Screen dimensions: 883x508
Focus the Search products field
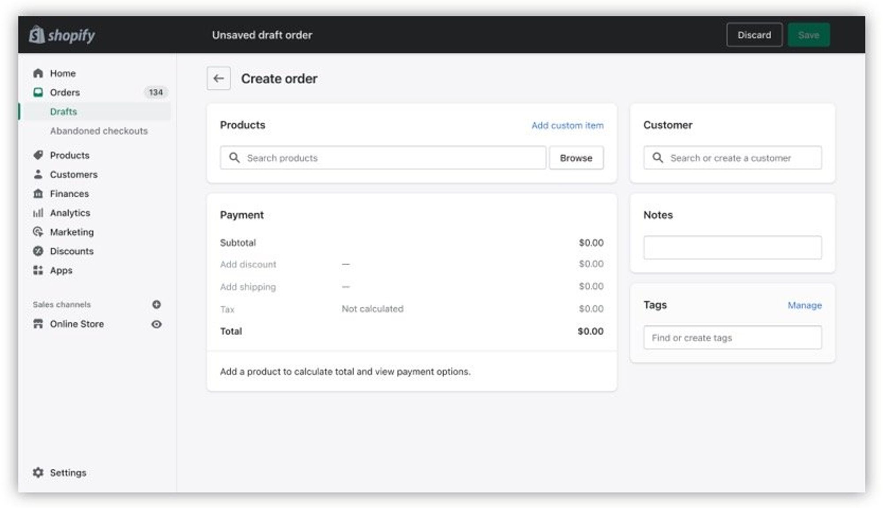click(389, 158)
